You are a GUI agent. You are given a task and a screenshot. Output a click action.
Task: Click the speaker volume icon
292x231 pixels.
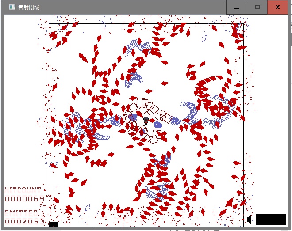point(250,220)
